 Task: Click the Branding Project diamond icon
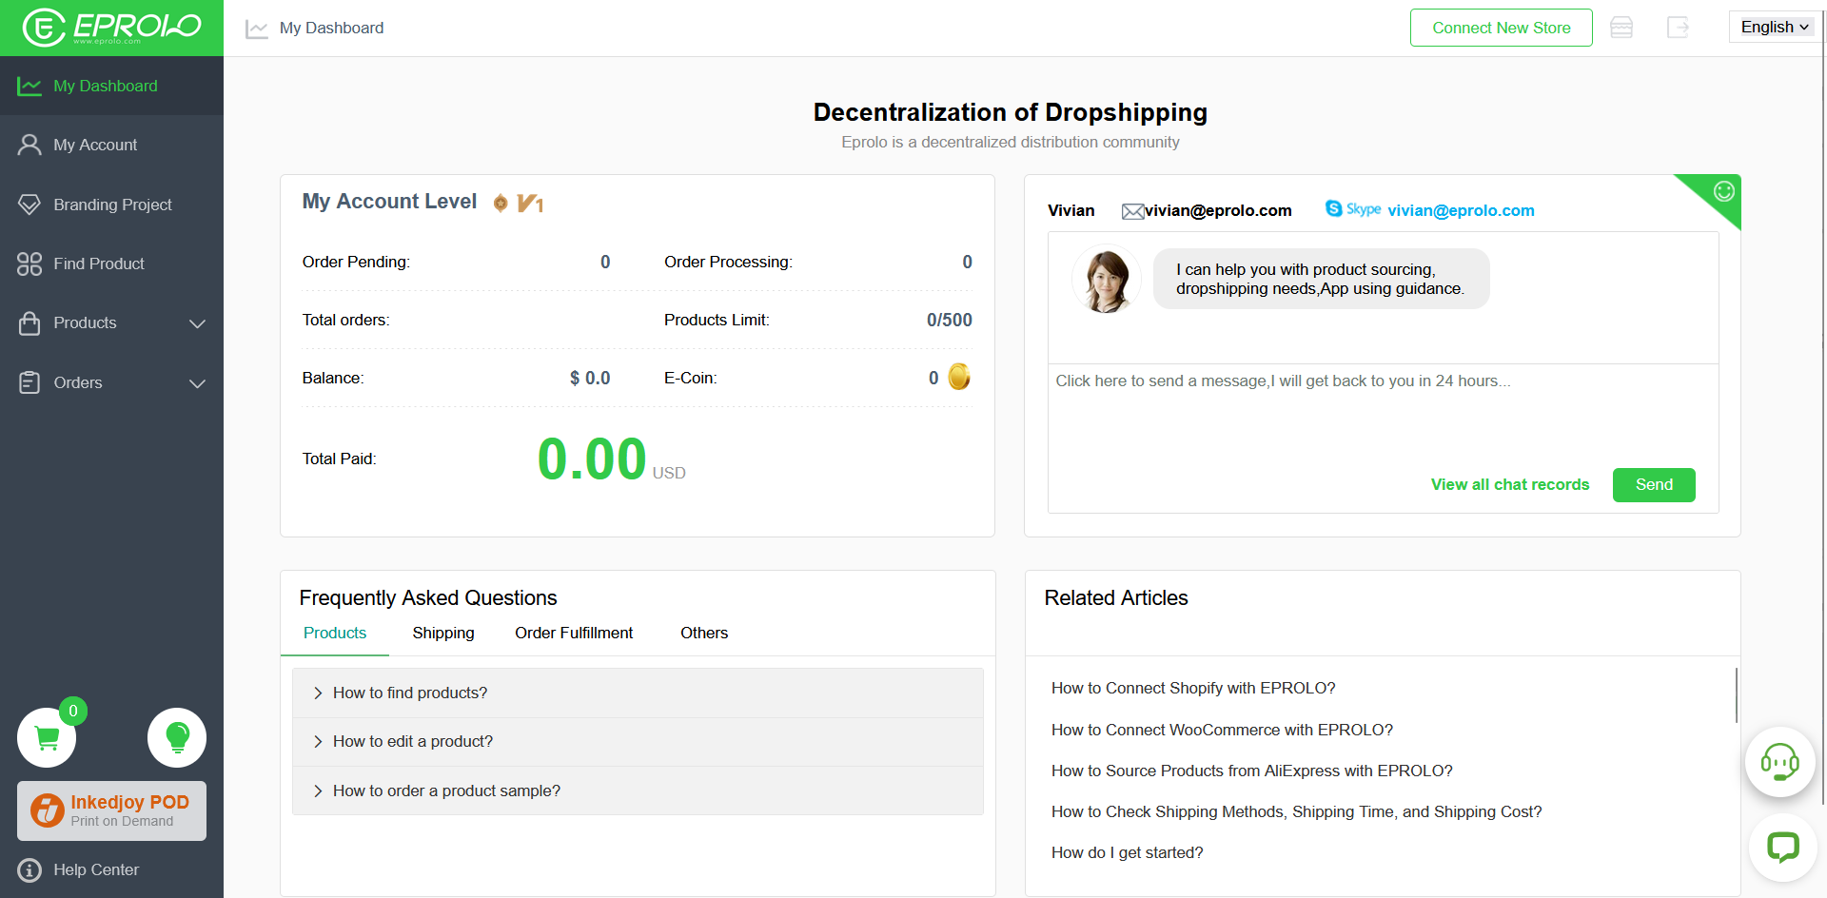point(29,205)
